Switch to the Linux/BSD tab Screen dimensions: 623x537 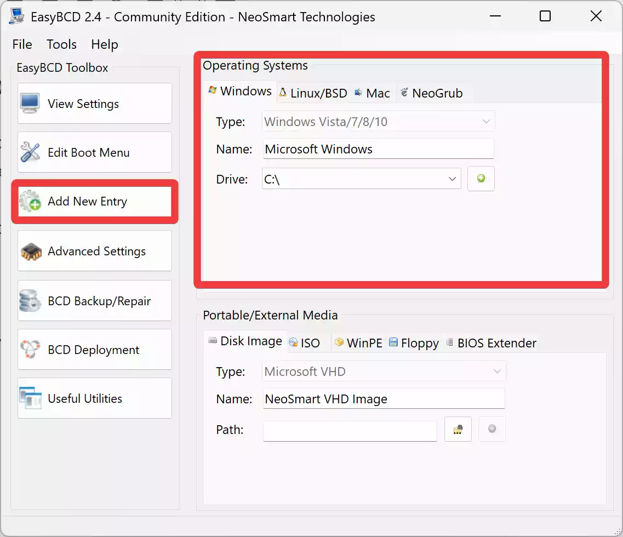tap(313, 93)
